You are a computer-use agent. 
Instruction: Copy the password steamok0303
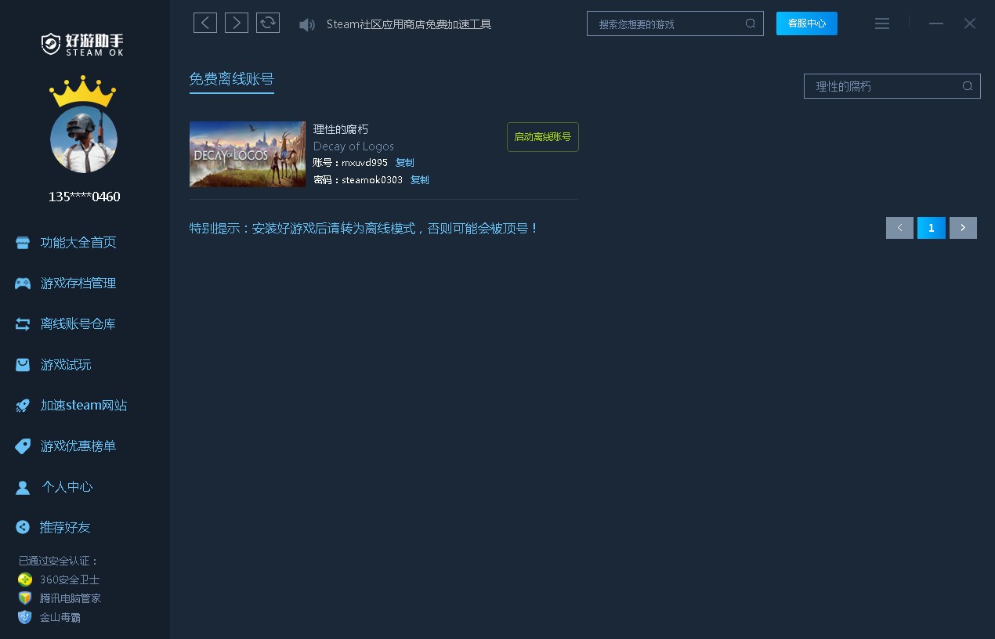click(x=420, y=180)
